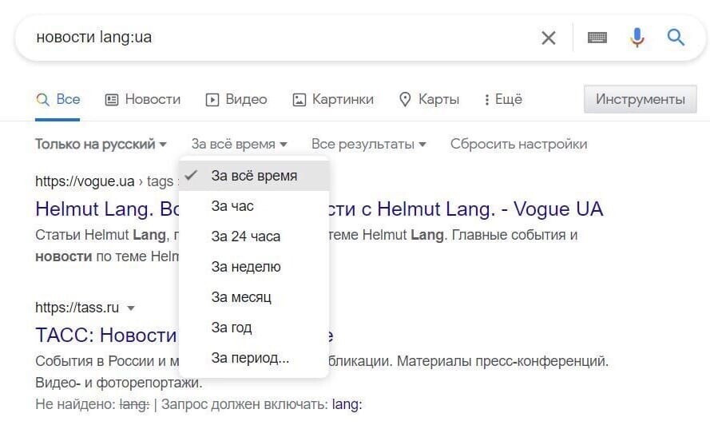Click the blue magnifier search icon
710x445 pixels.
676,38
